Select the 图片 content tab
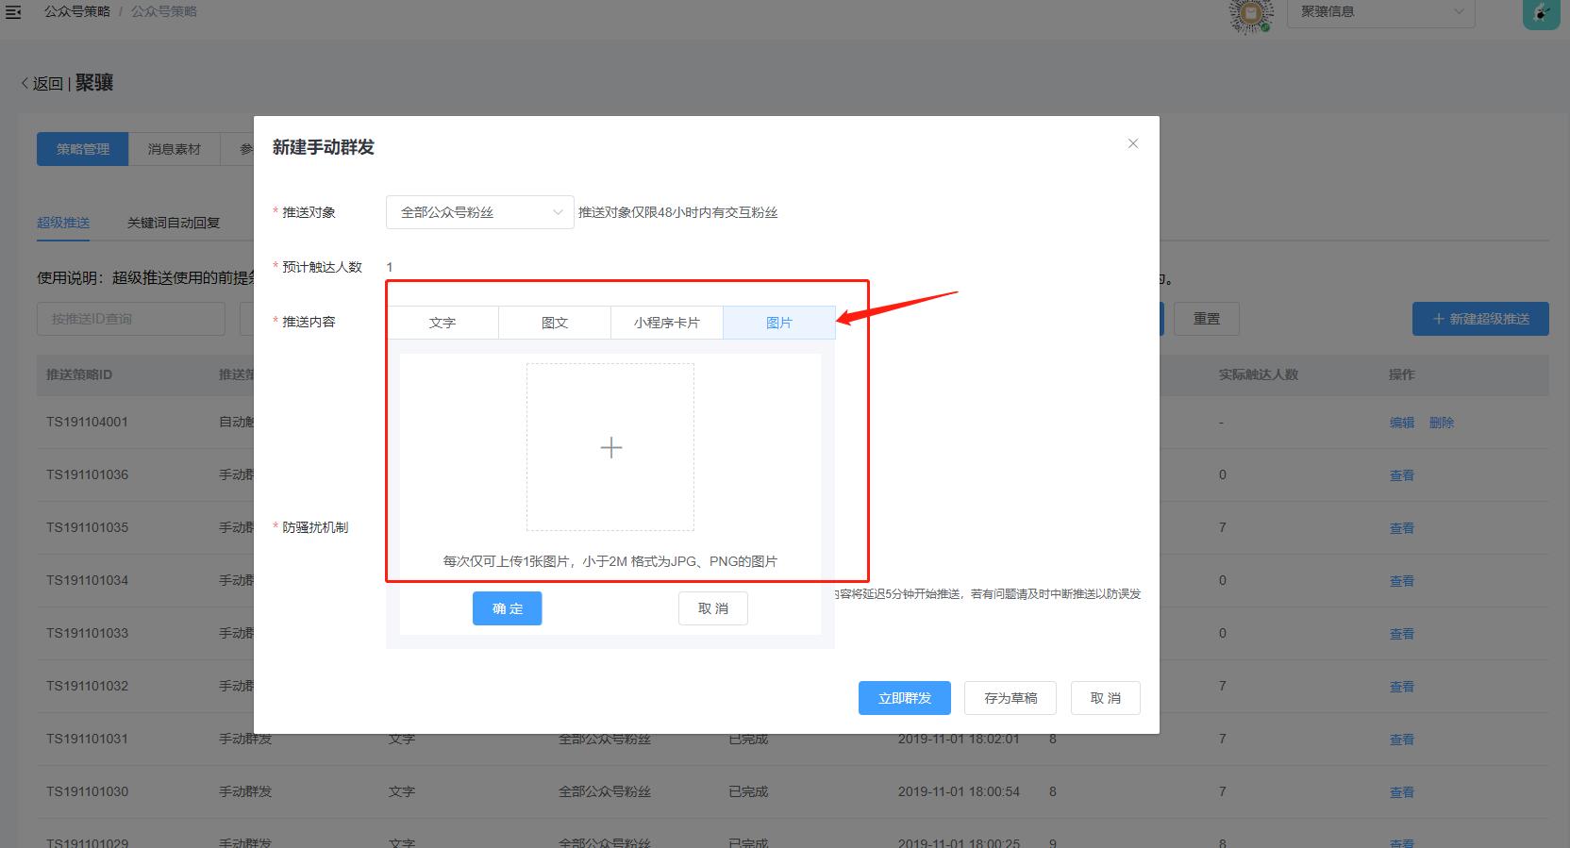Viewport: 1570px width, 848px height. pos(779,323)
